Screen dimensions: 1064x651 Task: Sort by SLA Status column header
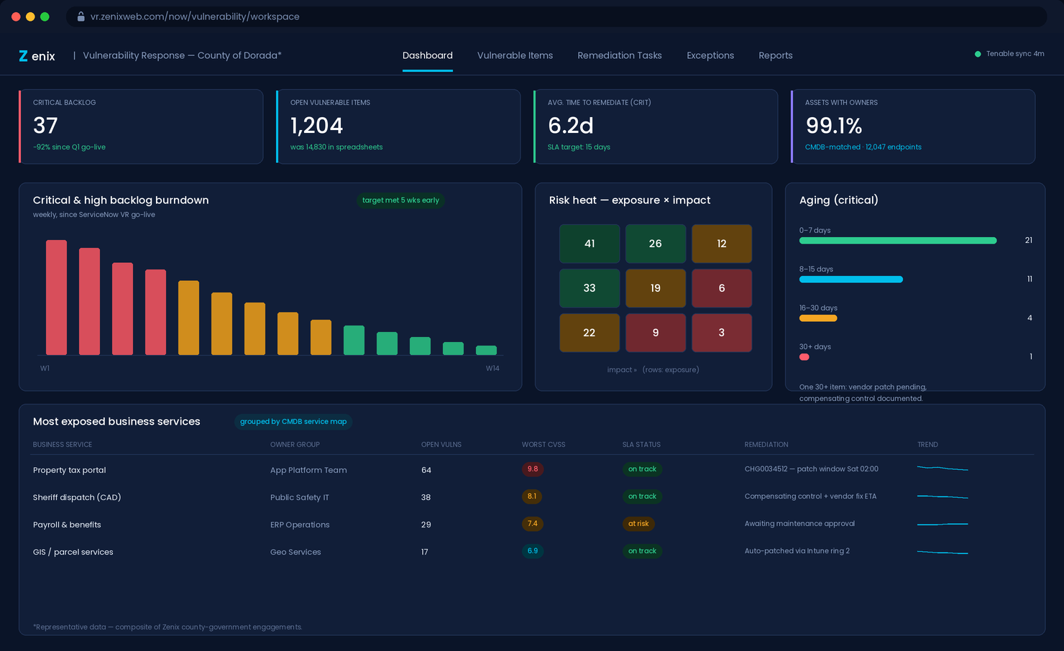click(x=641, y=445)
